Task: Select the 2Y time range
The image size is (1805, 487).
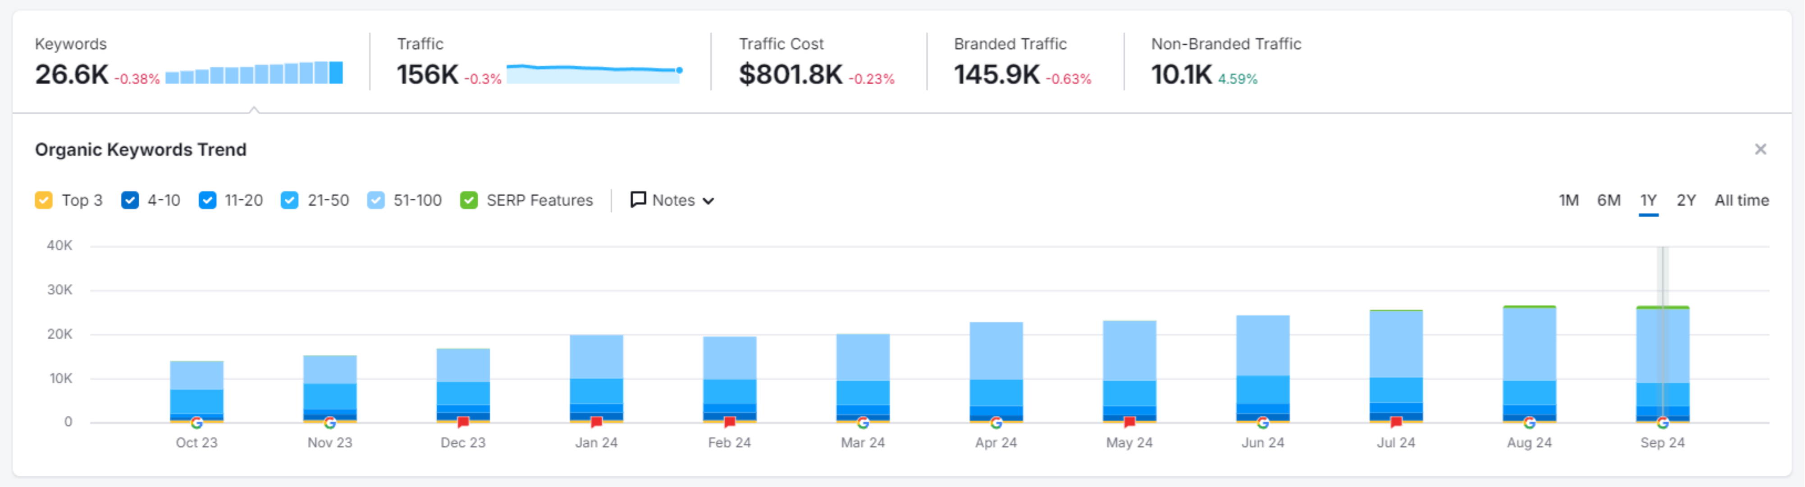Action: click(x=1686, y=200)
